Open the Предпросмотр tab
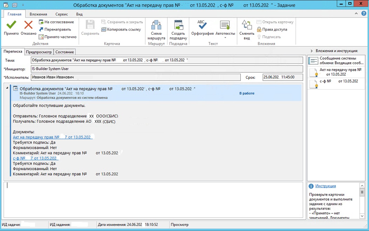This screenshot has width=369, height=231. (x=39, y=52)
